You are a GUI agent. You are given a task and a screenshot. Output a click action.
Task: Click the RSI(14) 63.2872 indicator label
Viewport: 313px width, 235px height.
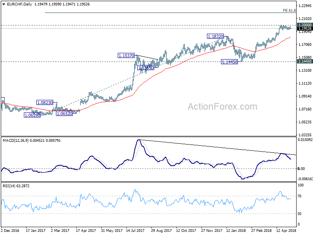(16, 186)
